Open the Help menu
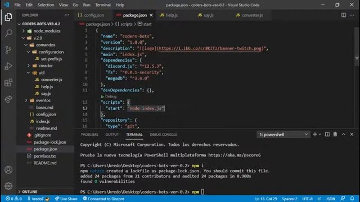Viewport: 360px width, 202px height. pos(120,5)
